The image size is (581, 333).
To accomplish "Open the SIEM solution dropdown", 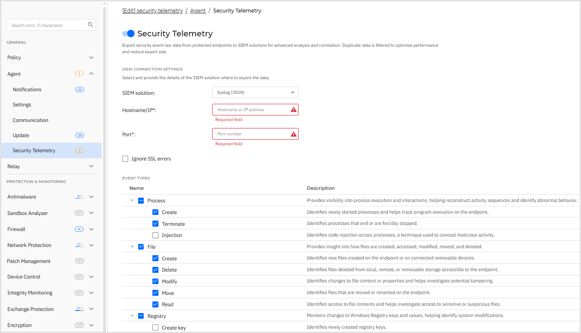I will (x=255, y=93).
